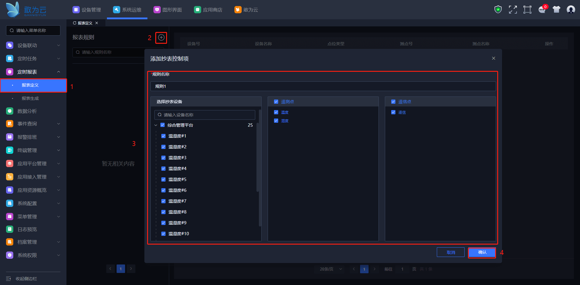The height and width of the screenshot is (285, 580).
Task: Click the add report rule plus icon
Action: (x=161, y=37)
